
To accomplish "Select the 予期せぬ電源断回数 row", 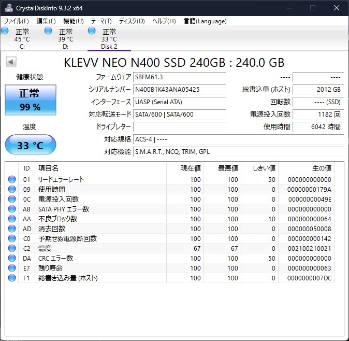I will click(170, 238).
